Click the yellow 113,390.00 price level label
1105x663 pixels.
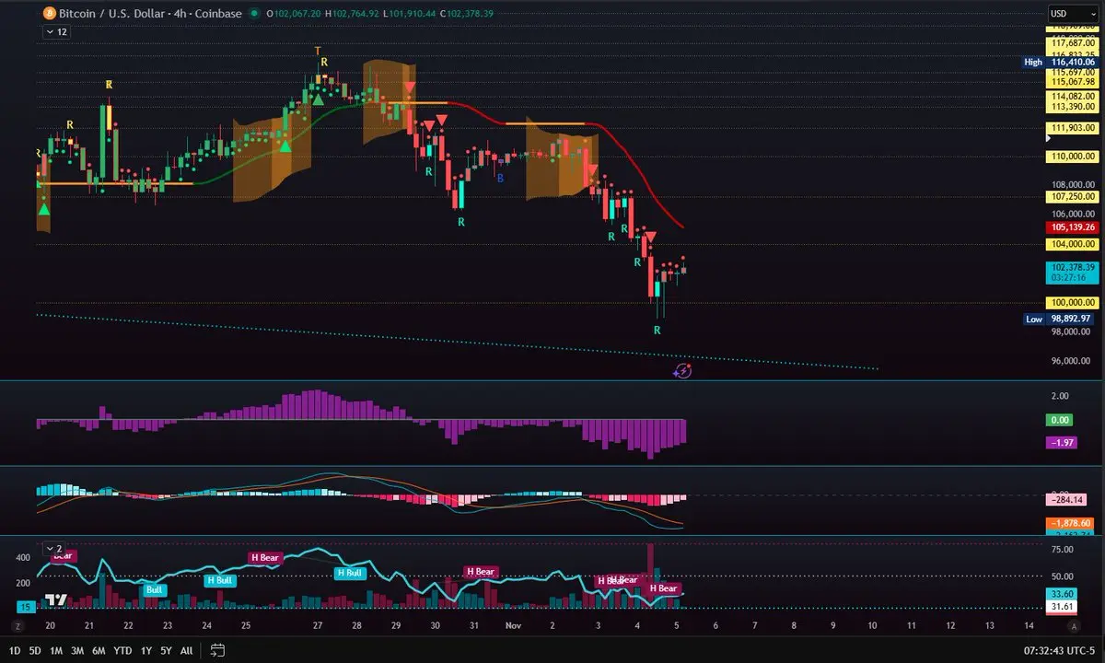(x=1073, y=107)
